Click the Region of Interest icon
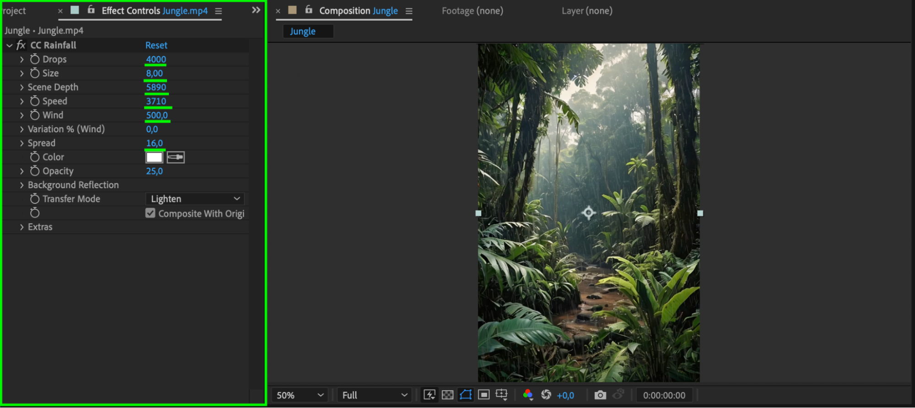Viewport: 915px width, 408px height. click(x=483, y=395)
